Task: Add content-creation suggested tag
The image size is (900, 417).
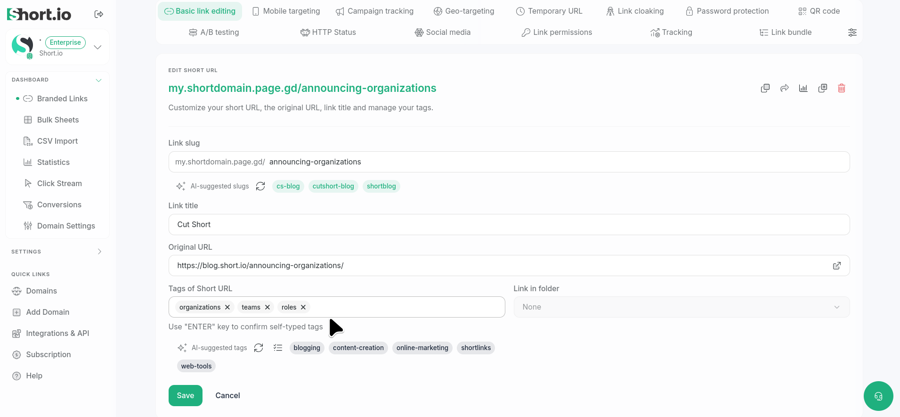Action: tap(358, 348)
